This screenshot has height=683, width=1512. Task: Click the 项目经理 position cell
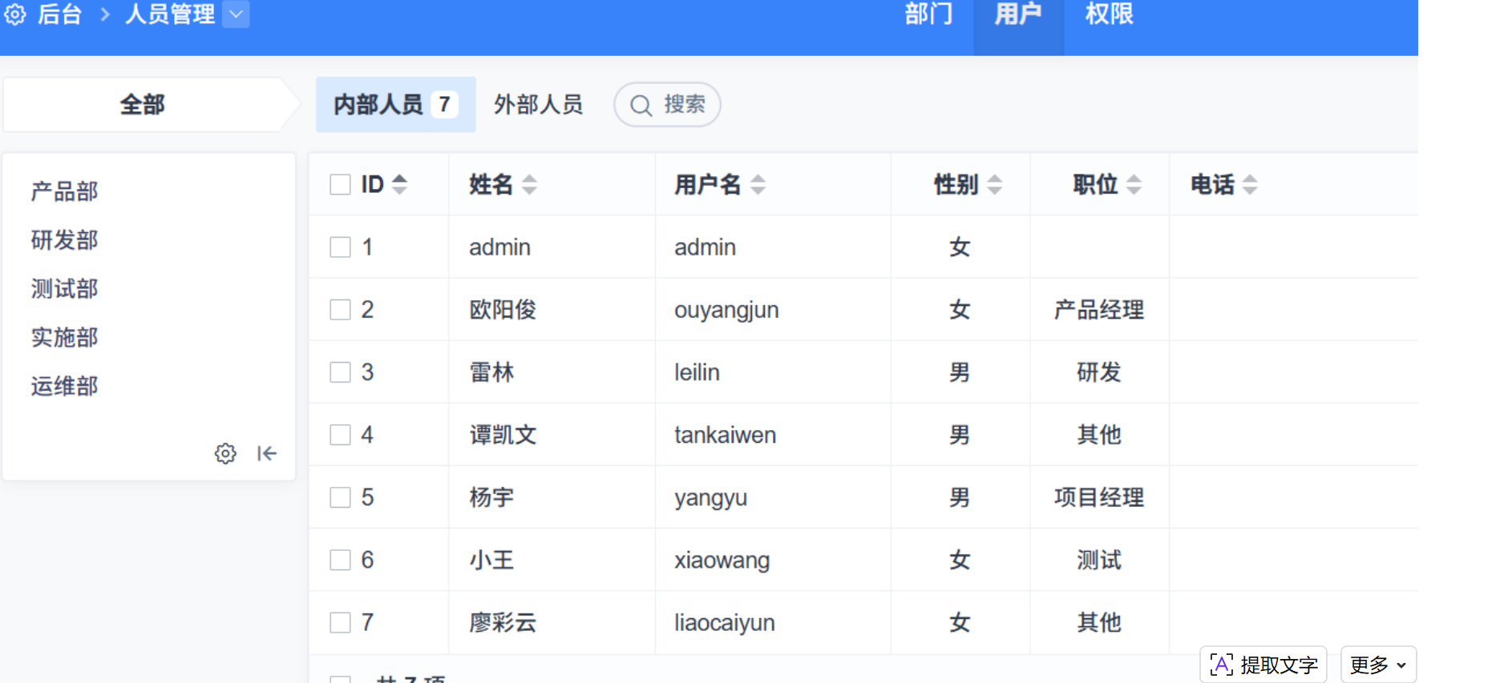click(x=1099, y=497)
